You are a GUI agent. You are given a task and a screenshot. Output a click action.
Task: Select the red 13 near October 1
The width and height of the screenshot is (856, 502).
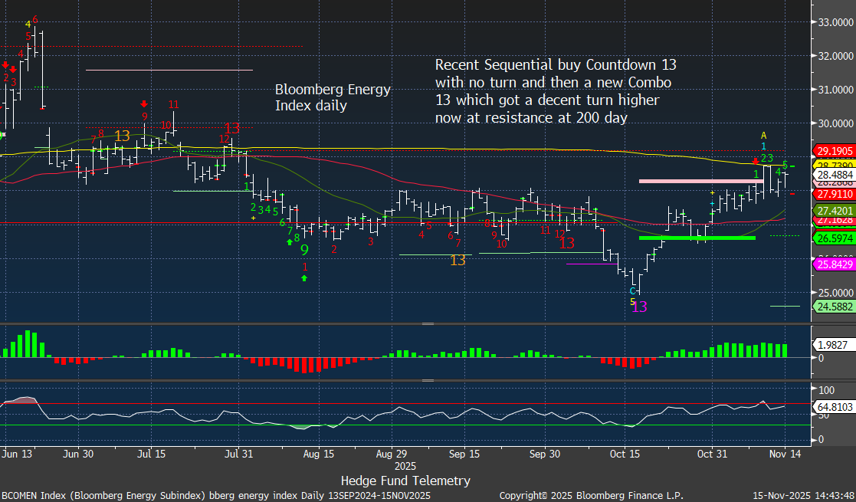(x=567, y=243)
